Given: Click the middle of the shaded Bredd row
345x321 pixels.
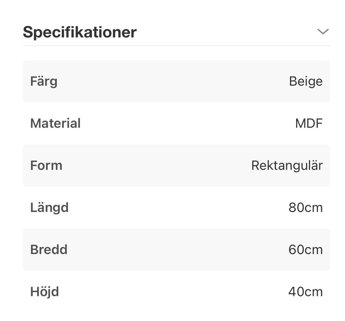Looking at the screenshot, I should coord(176,249).
